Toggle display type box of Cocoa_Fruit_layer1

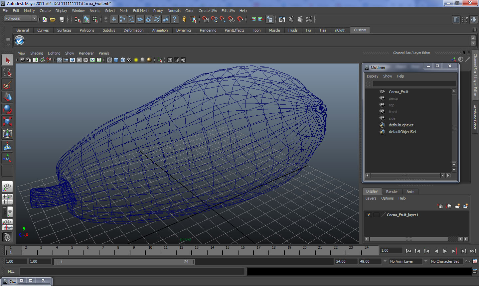pyautogui.click(x=376, y=215)
